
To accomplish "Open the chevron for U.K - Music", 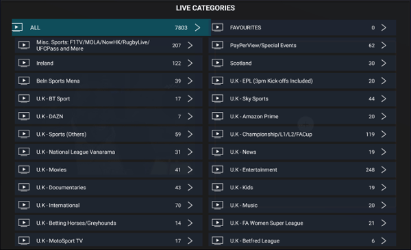I will pos(384,206).
